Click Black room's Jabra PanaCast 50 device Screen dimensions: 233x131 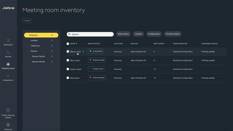(x=138, y=52)
